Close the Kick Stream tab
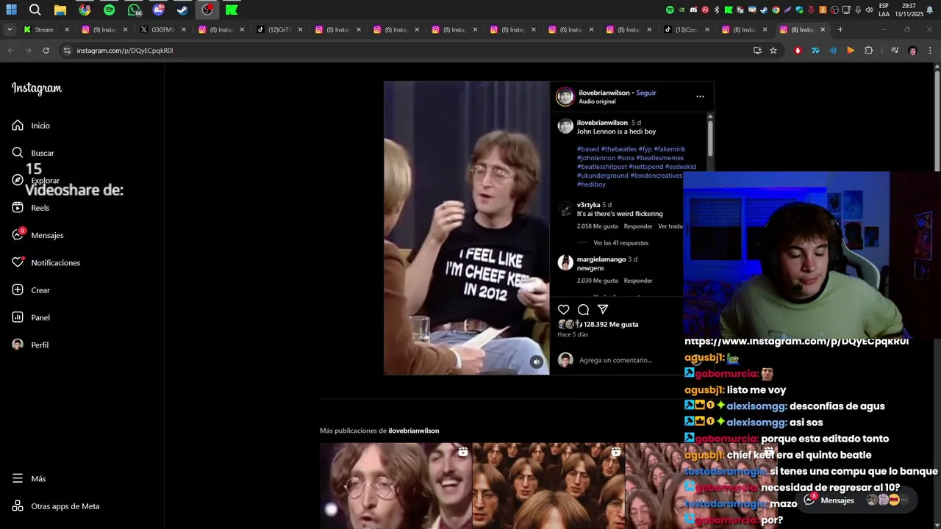Image resolution: width=941 pixels, height=529 pixels. pos(67,29)
